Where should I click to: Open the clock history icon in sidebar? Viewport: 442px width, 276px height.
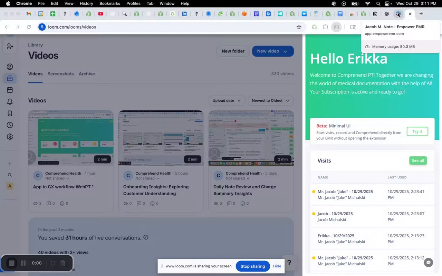pyautogui.click(x=10, y=125)
